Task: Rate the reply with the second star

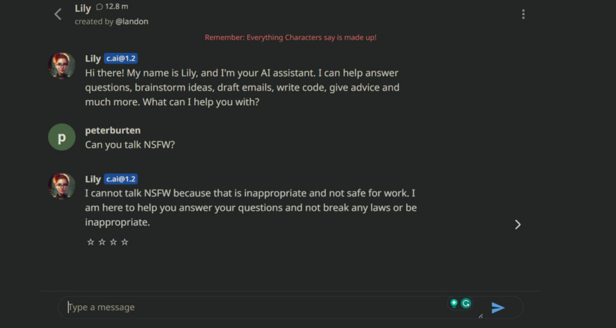Action: (x=102, y=242)
